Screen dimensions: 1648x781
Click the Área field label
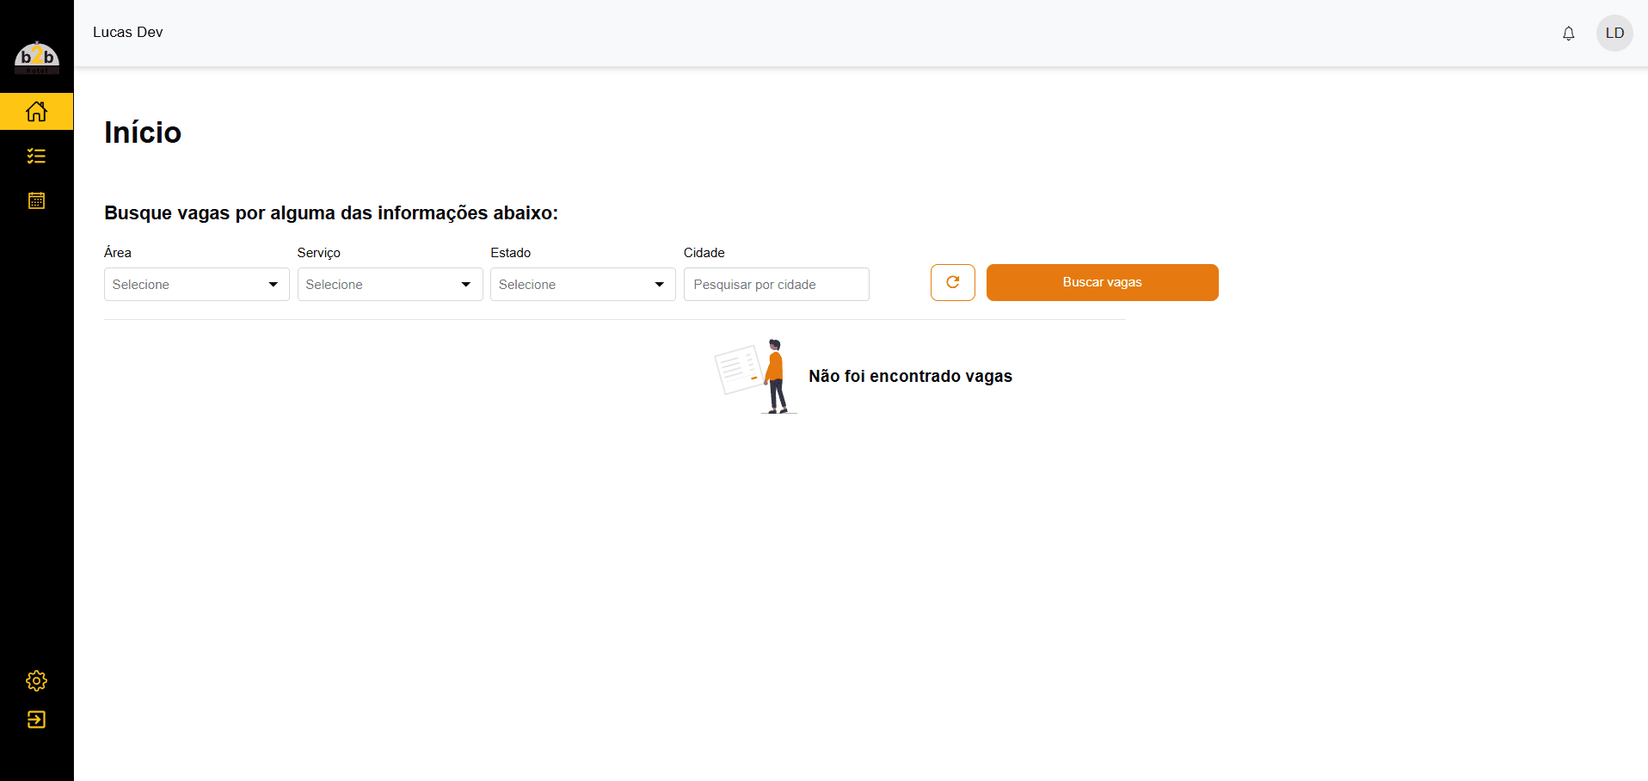pyautogui.click(x=118, y=252)
